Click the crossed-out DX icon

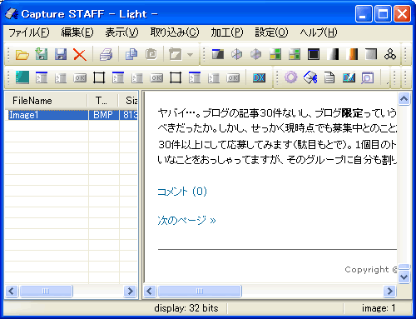349,78
